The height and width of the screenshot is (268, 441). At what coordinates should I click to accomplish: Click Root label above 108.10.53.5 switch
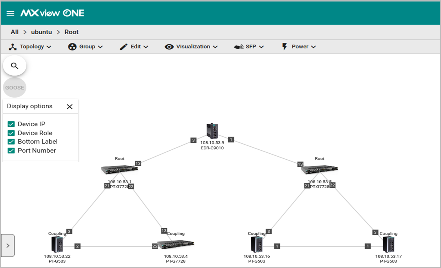pos(319,159)
